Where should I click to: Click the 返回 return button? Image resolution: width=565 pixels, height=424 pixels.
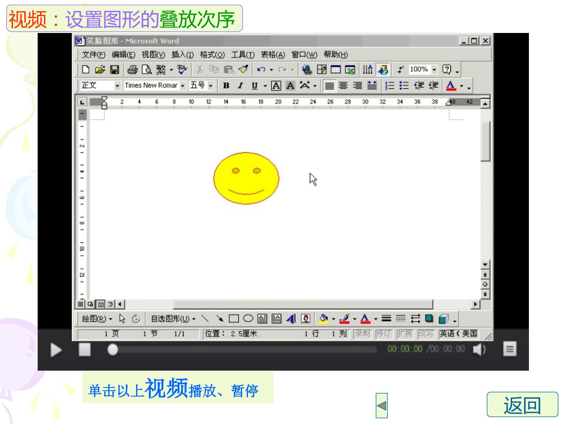point(522,404)
